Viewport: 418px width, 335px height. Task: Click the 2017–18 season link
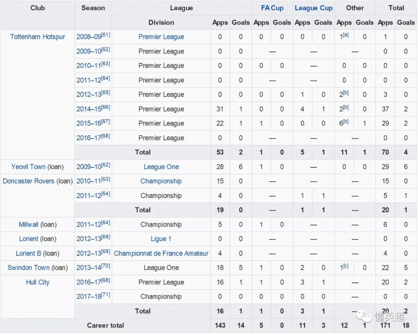coord(89,297)
